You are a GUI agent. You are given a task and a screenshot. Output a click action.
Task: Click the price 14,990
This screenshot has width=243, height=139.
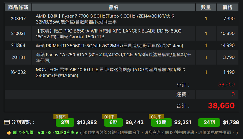point(228,45)
